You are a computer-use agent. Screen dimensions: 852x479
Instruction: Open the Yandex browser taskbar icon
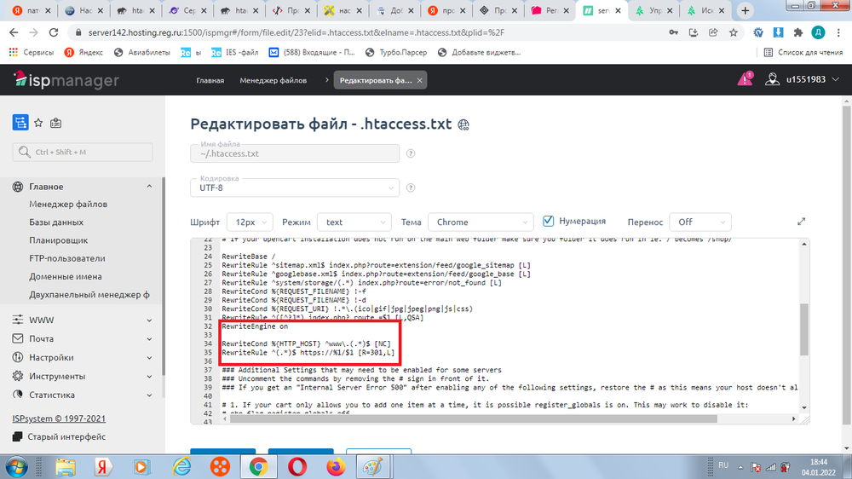pos(103,466)
